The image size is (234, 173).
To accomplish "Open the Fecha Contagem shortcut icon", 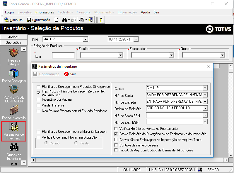I will (x=14, y=73).
